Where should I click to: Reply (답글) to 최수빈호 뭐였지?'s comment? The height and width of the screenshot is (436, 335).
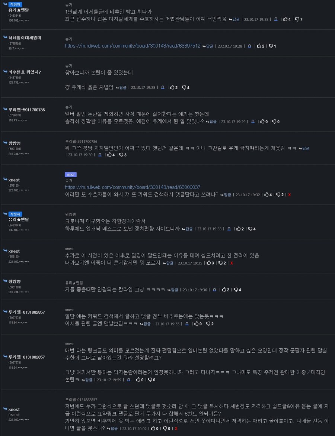pyautogui.click(x=121, y=87)
